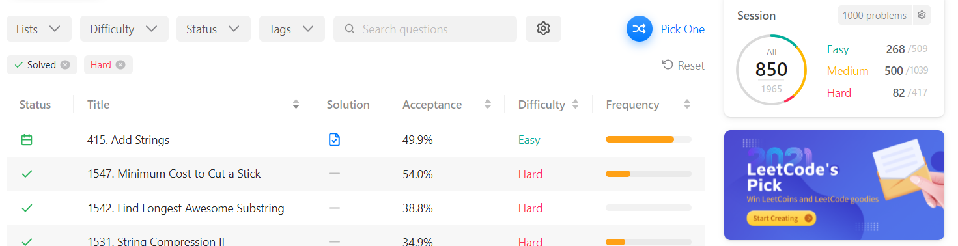
Task: Click the calendar status icon for Add Strings
Action: [x=27, y=139]
